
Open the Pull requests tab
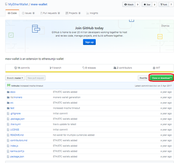coord(50,13)
